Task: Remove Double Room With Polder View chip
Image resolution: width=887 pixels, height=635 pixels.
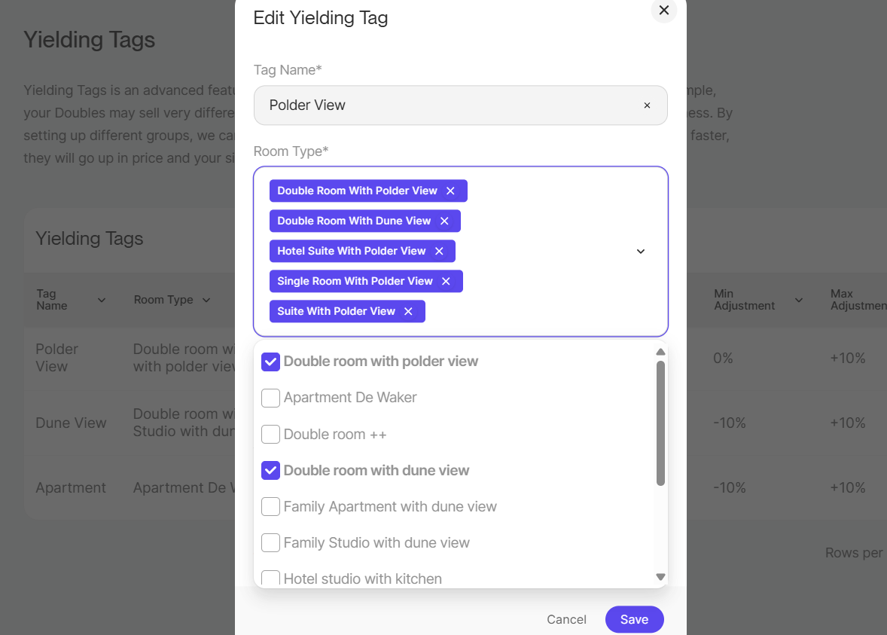Action: 450,191
